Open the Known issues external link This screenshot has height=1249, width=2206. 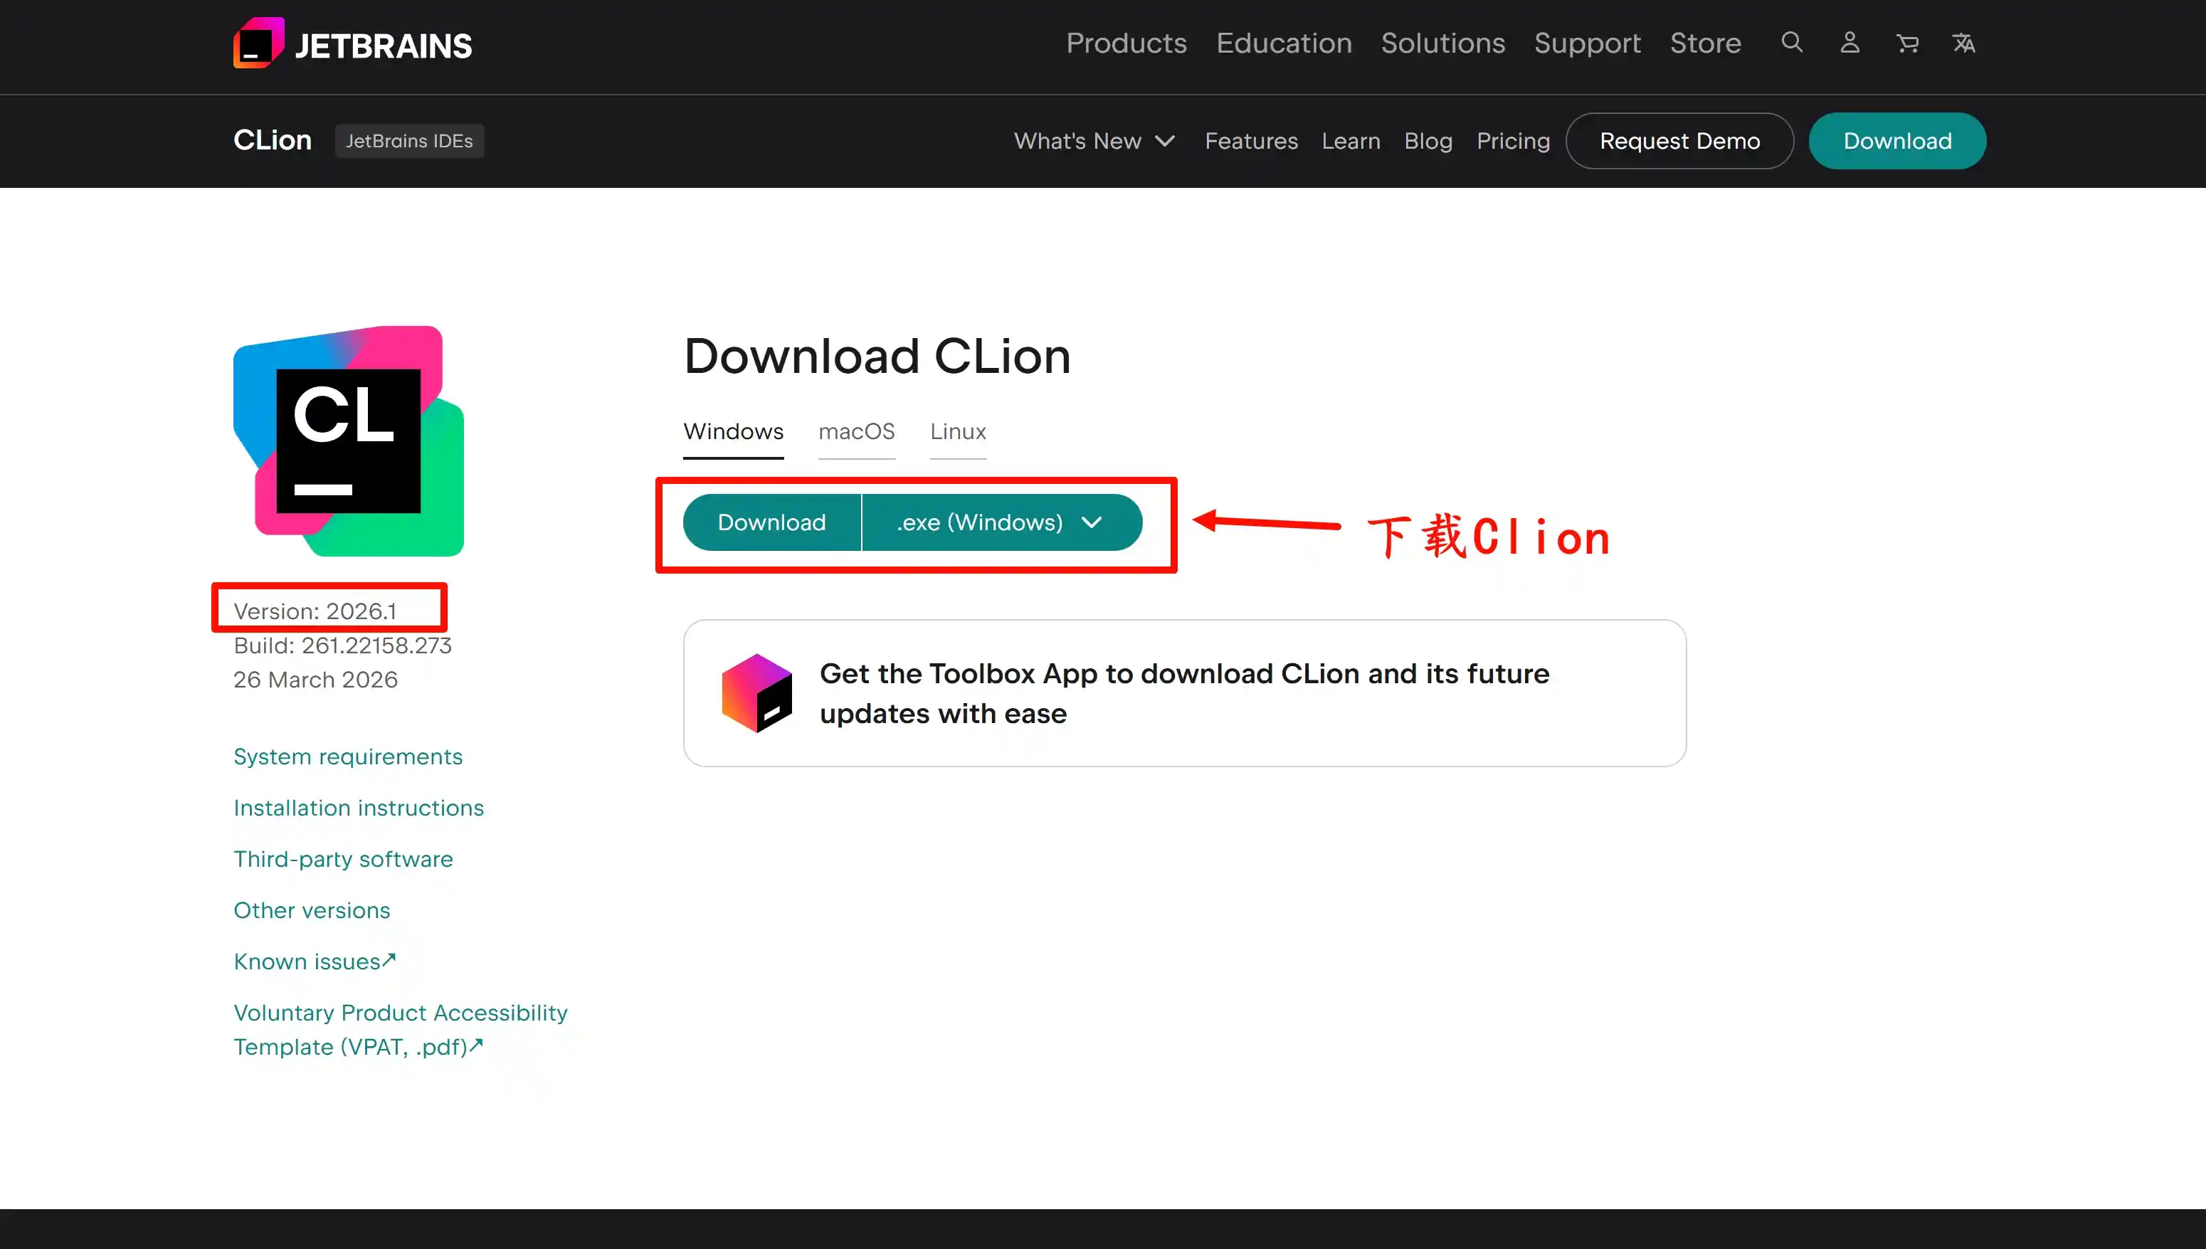(x=314, y=961)
